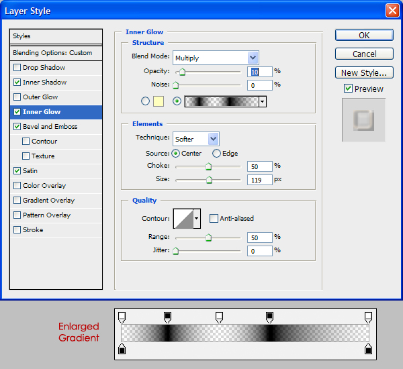Select the middle white opacity stop

pos(219,317)
